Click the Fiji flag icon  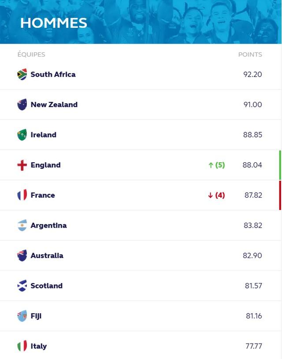pyautogui.click(x=22, y=316)
